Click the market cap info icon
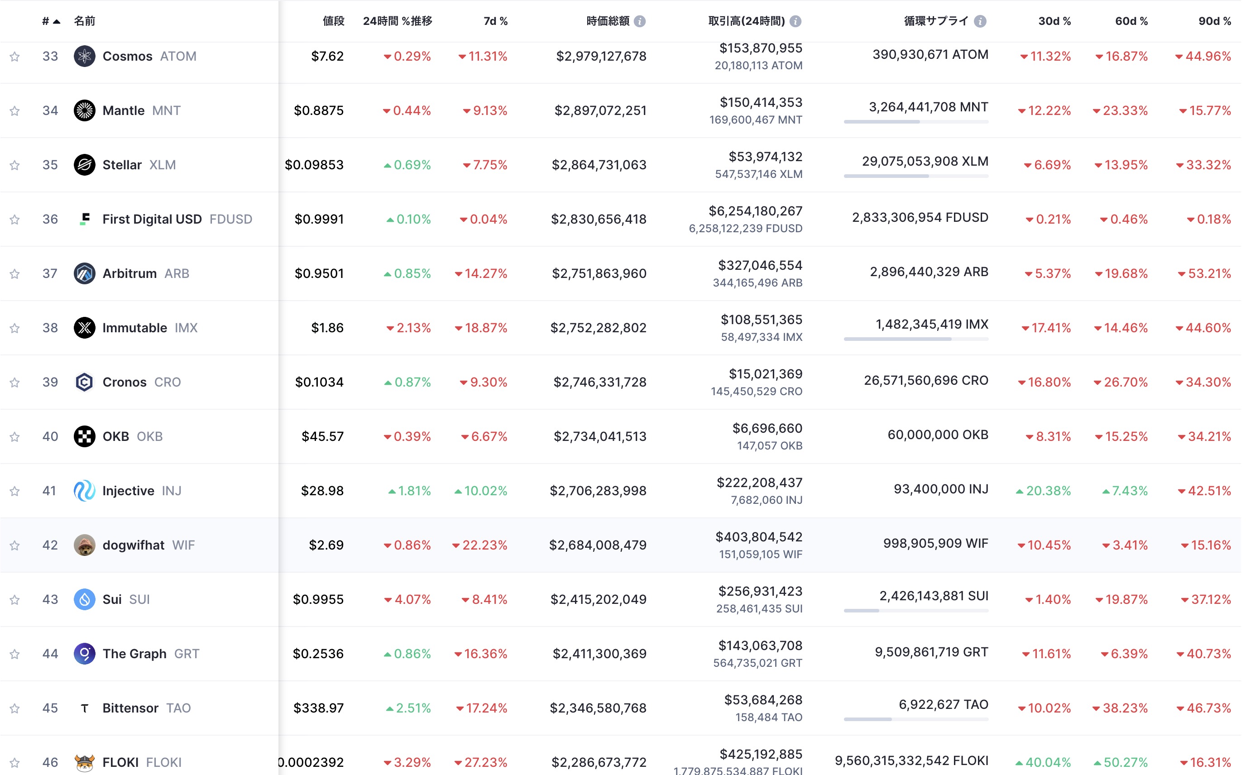 tap(639, 21)
